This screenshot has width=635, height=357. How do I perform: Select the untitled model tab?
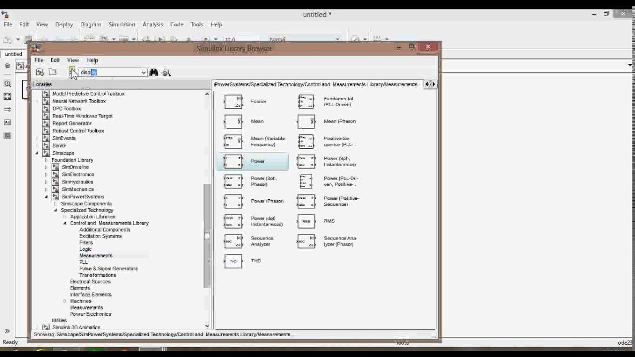click(13, 54)
